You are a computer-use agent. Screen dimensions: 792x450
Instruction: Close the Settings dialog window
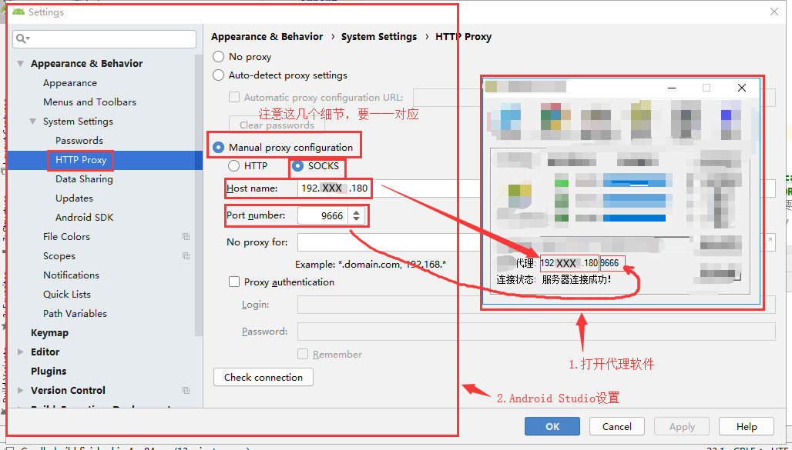[x=774, y=12]
